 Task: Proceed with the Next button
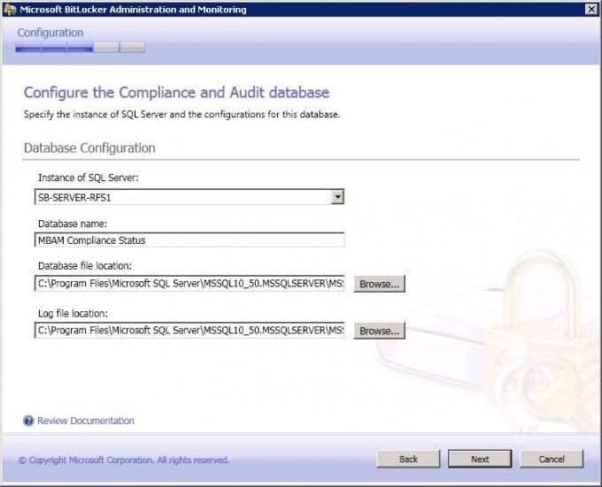480,459
